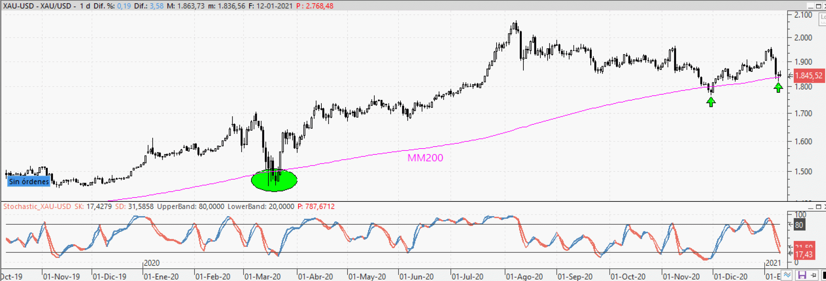This screenshot has width=826, height=281.
Task: Click the blue zigzag lines icon
Action: [787, 275]
